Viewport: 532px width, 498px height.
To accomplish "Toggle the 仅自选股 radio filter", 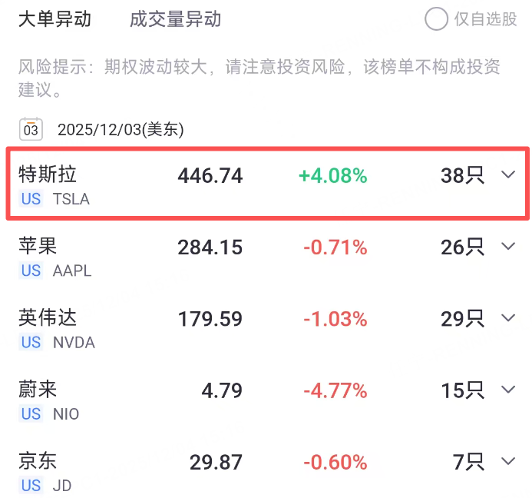I will point(437,19).
